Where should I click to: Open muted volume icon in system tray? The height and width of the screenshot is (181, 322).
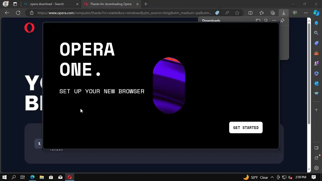click(x=290, y=177)
